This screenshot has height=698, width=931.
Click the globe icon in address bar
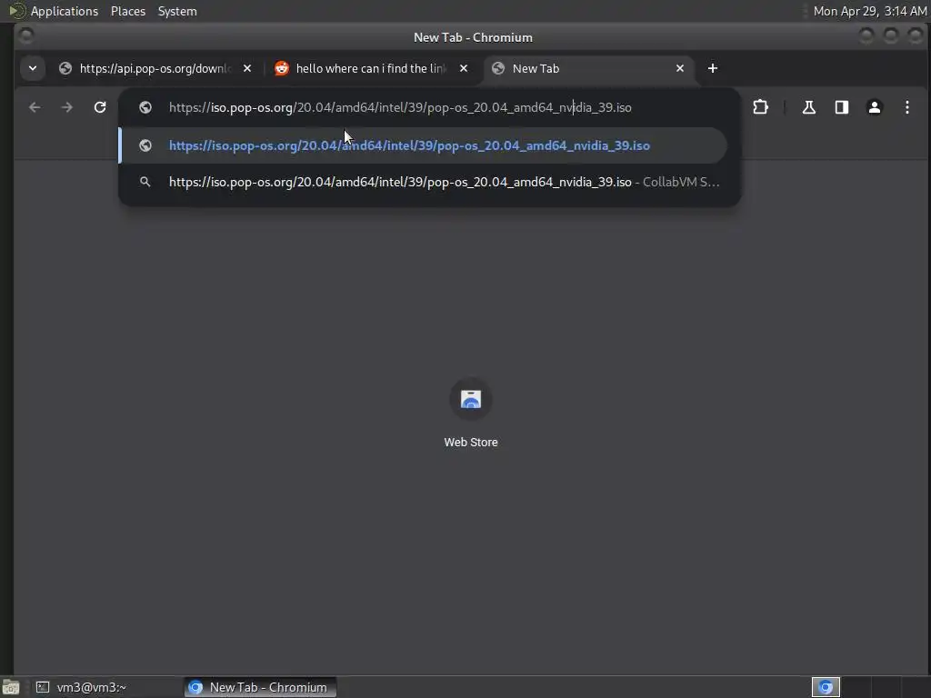pyautogui.click(x=145, y=107)
